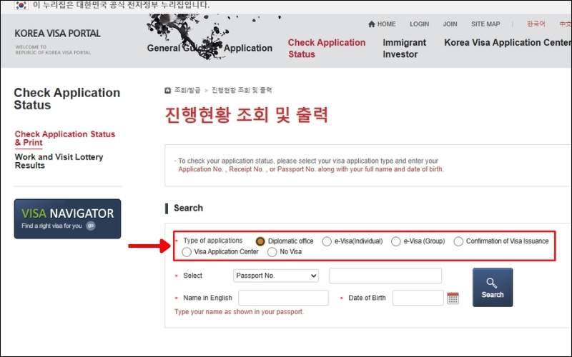This screenshot has width=572, height=357.
Task: Click the 진행현황 조회 및 출력 page heading
Action: coord(247,115)
